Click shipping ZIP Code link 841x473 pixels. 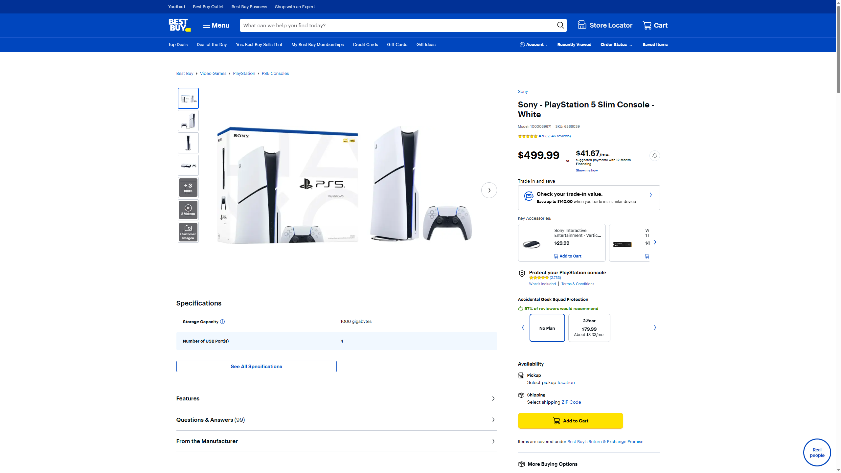(x=571, y=402)
